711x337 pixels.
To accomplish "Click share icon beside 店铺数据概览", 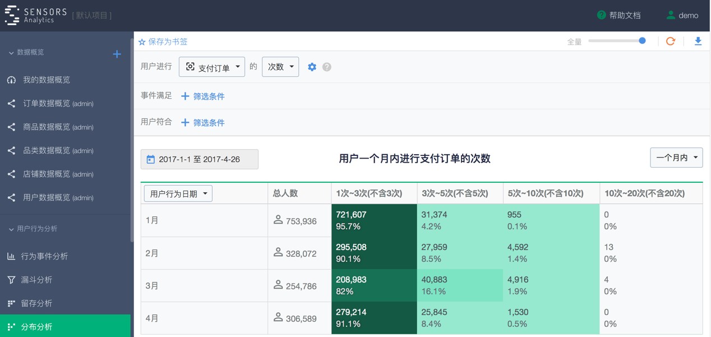I will pyautogui.click(x=11, y=174).
